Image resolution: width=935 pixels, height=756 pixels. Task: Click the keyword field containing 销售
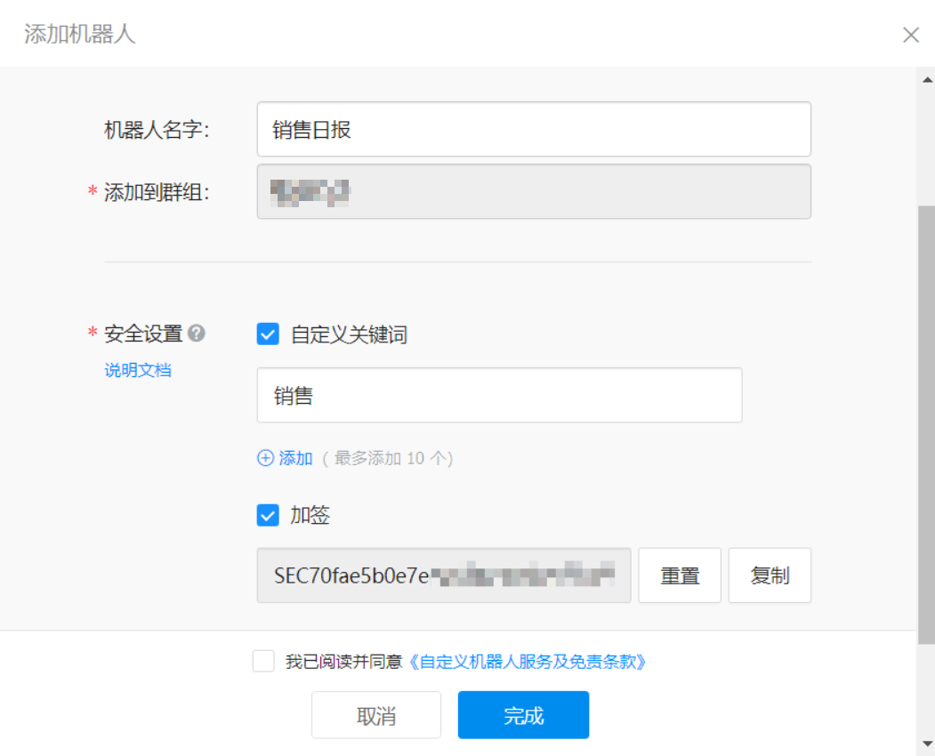point(499,395)
